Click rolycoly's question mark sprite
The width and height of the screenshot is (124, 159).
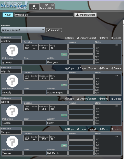click(x=12, y=81)
